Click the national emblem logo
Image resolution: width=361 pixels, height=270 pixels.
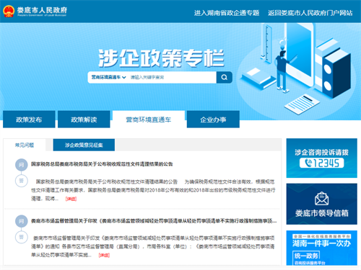coord(9,12)
